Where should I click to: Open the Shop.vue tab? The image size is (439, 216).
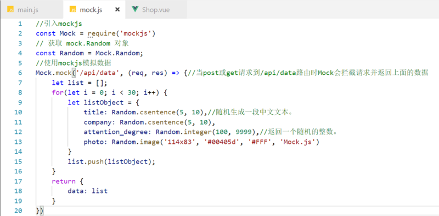(156, 10)
